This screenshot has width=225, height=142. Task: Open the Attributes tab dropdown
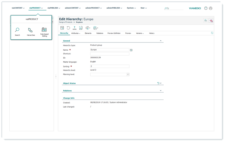click(x=76, y=33)
